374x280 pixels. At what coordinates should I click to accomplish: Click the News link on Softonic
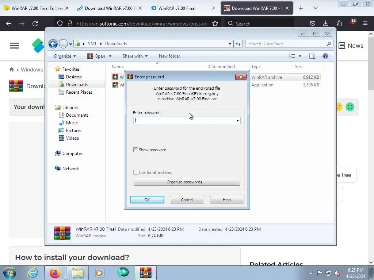pyautogui.click(x=351, y=46)
